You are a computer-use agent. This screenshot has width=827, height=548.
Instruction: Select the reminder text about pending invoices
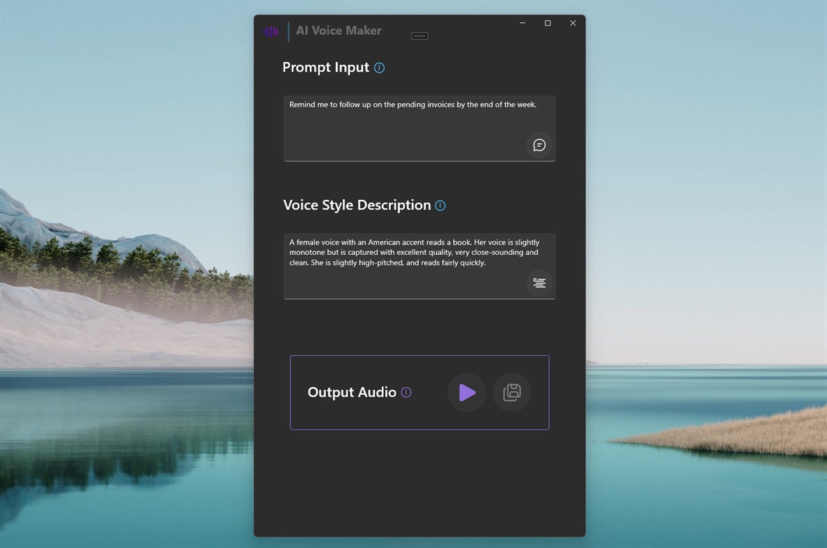pos(414,104)
